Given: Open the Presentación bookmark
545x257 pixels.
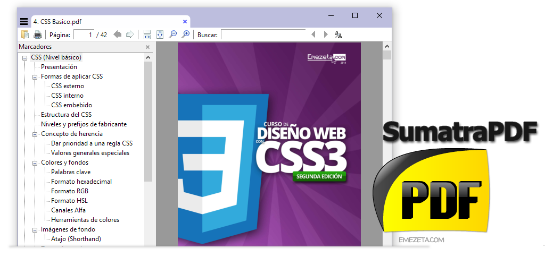Looking at the screenshot, I should pyautogui.click(x=59, y=67).
